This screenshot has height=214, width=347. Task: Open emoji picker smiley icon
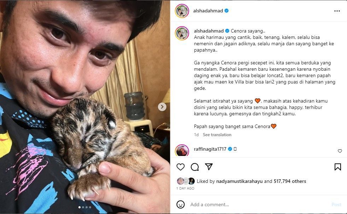180,204
